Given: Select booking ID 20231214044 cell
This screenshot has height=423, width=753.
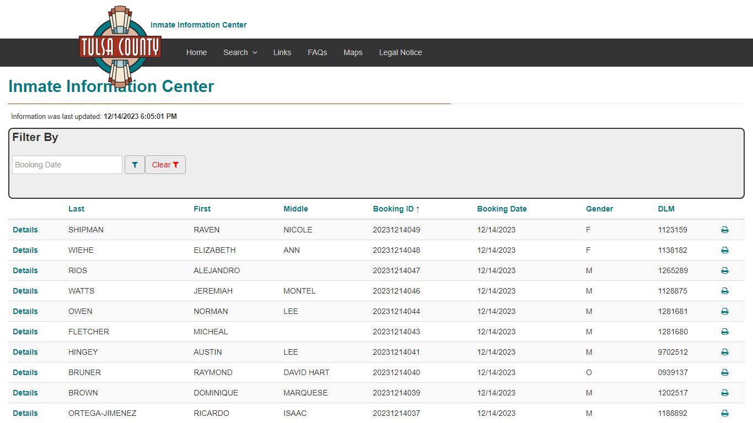Looking at the screenshot, I should tap(396, 311).
